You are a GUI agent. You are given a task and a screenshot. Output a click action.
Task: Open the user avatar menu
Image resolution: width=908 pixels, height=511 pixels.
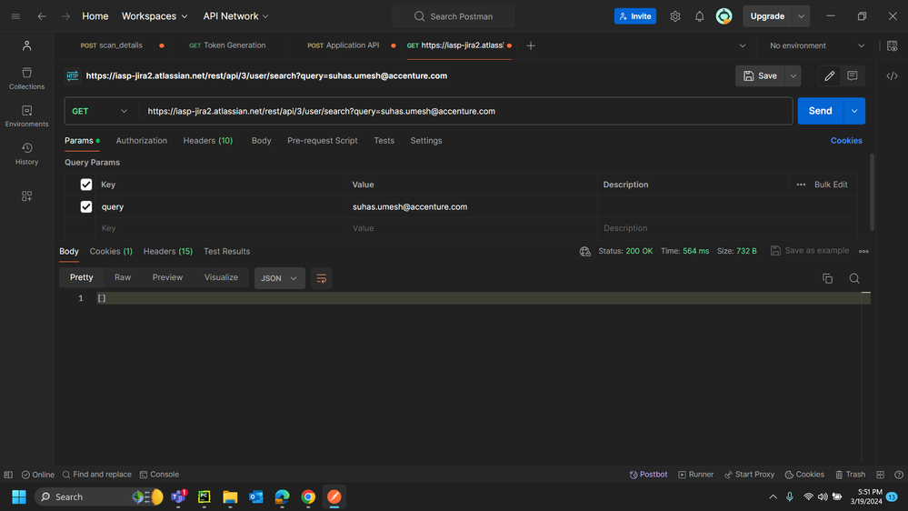coord(723,16)
